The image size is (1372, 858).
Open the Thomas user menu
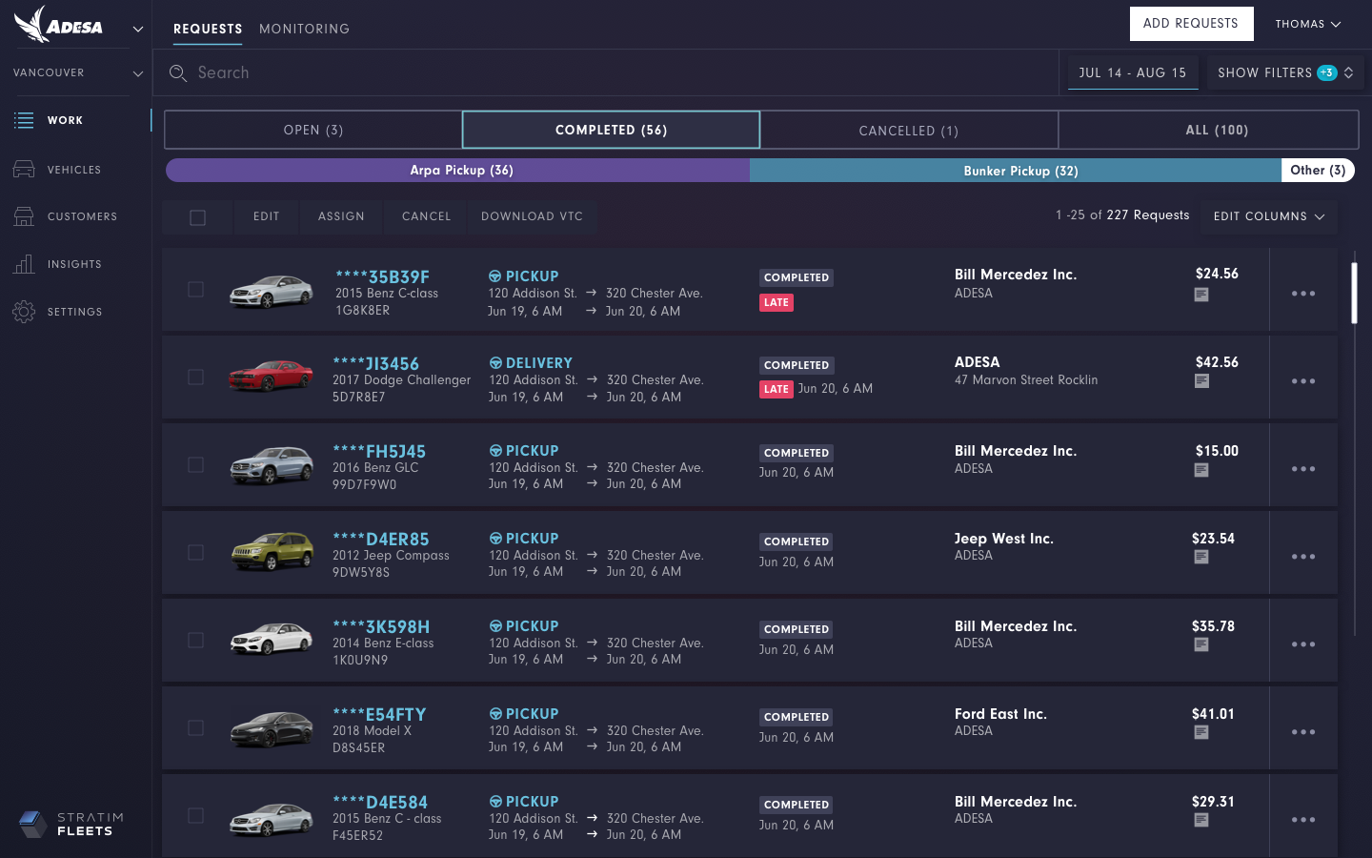1308,24
